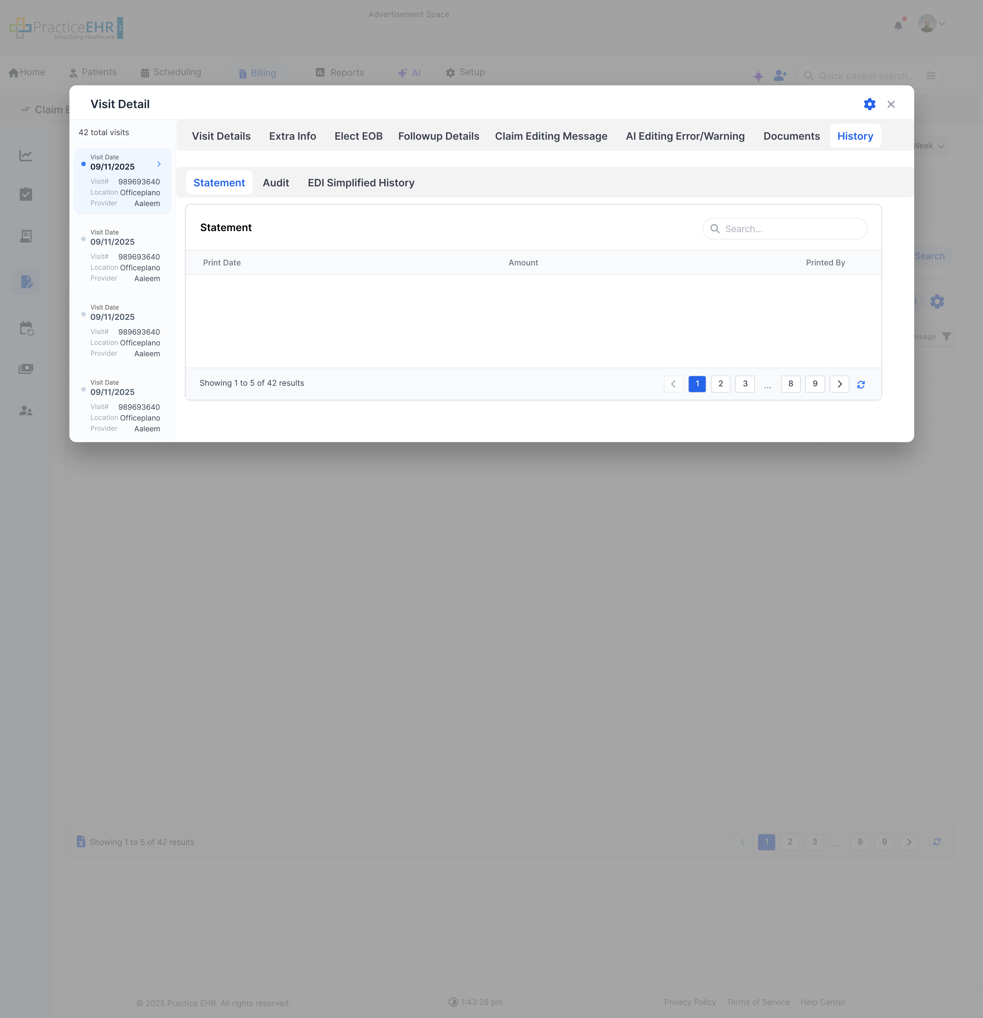
Task: Go to next page of statements
Action: pos(839,384)
